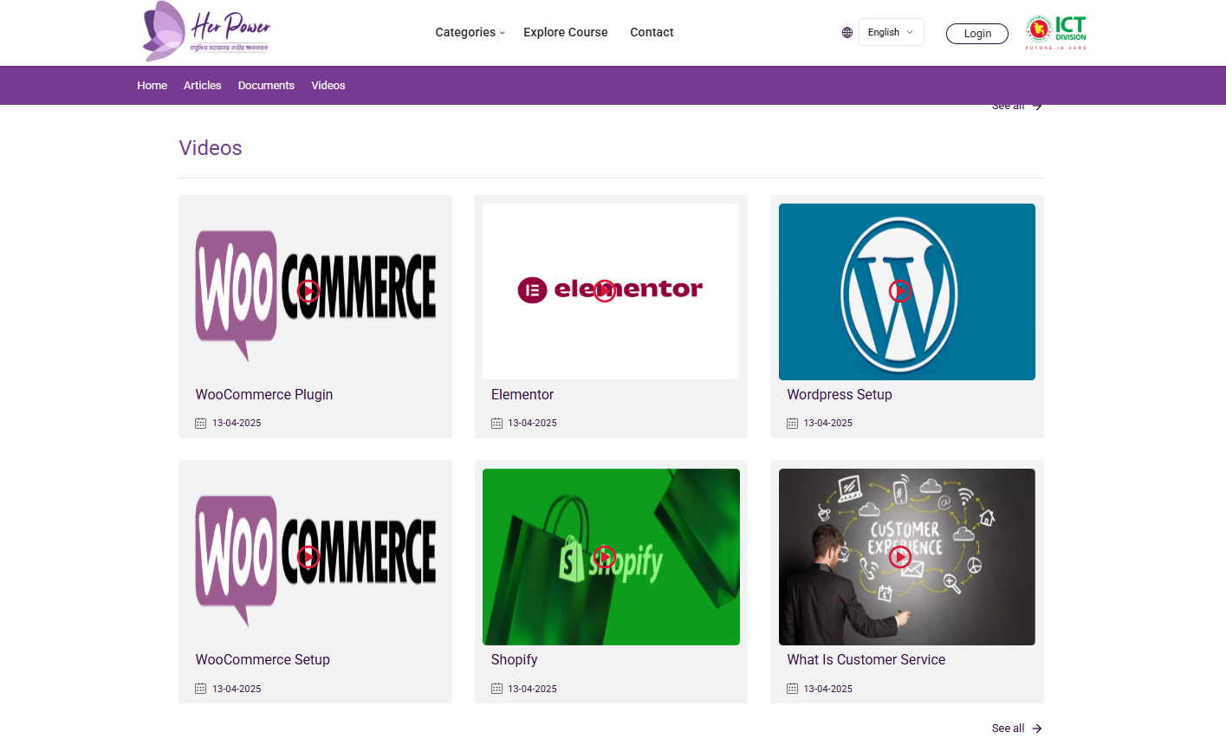The image size is (1226, 745).
Task: Click the play icon on Elementor video
Action: click(605, 291)
